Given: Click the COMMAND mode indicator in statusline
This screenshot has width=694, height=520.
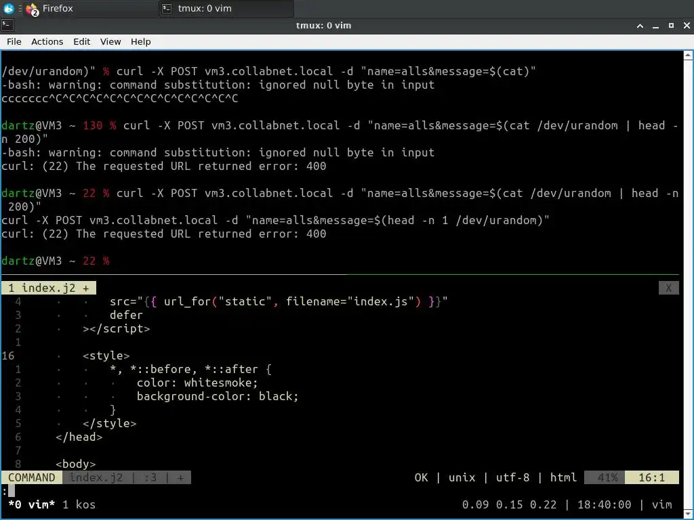Looking at the screenshot, I should point(31,477).
